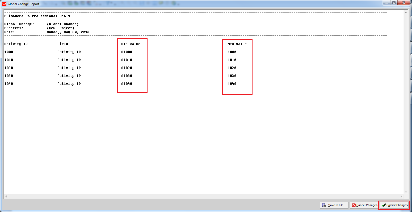Click the Field column heading
Screen dimensions: 412x212
coord(63,44)
